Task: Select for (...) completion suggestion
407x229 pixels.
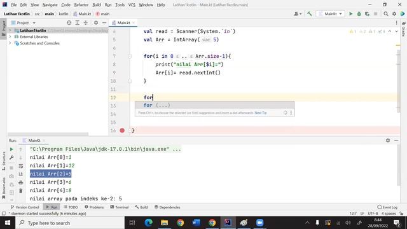Action: pos(214,105)
